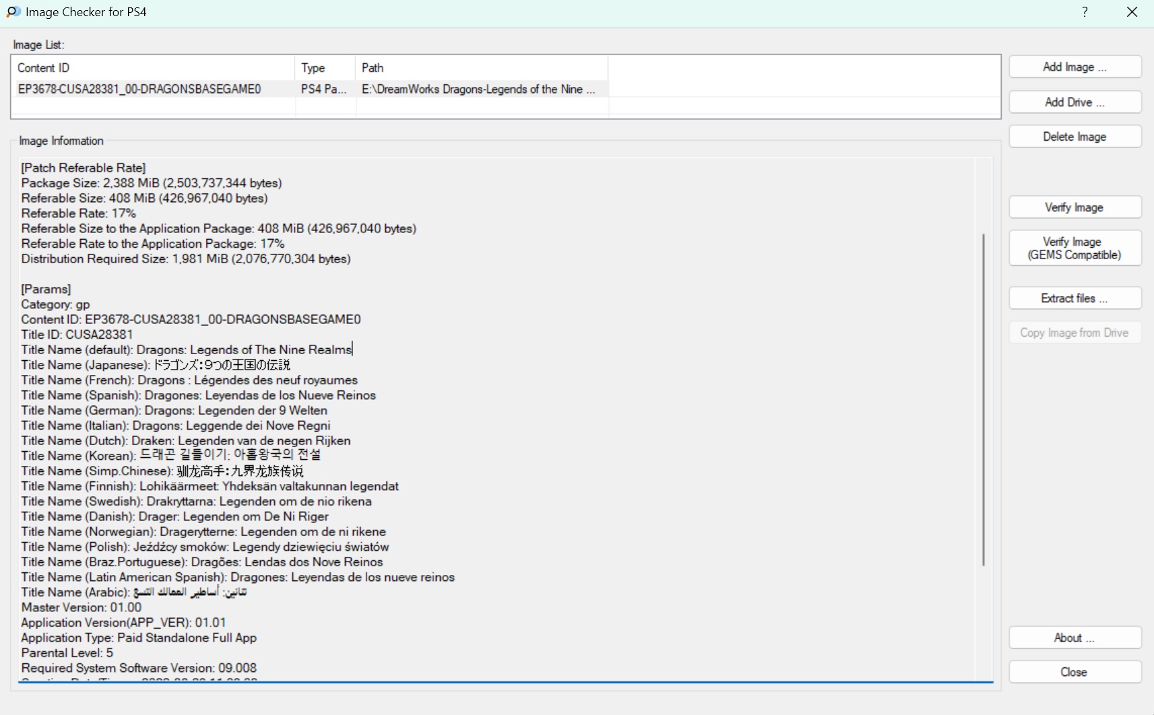Click the Verify Image button
This screenshot has height=715, width=1154.
1075,207
